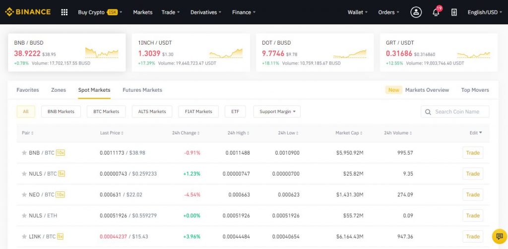Click the search magnifier icon

428,112
